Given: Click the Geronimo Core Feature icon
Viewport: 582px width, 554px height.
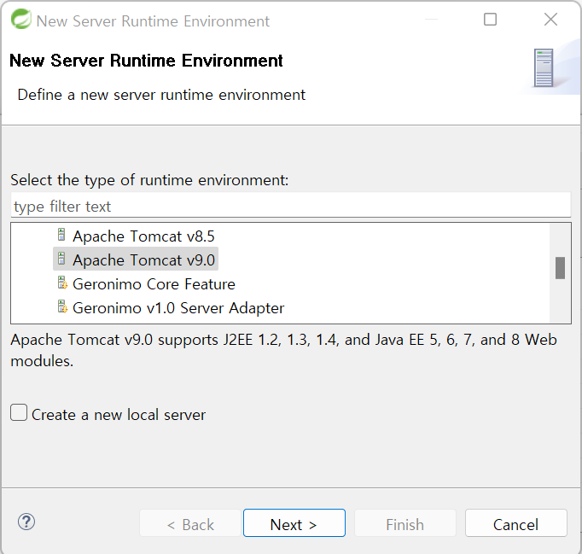Looking at the screenshot, I should pos(62,283).
